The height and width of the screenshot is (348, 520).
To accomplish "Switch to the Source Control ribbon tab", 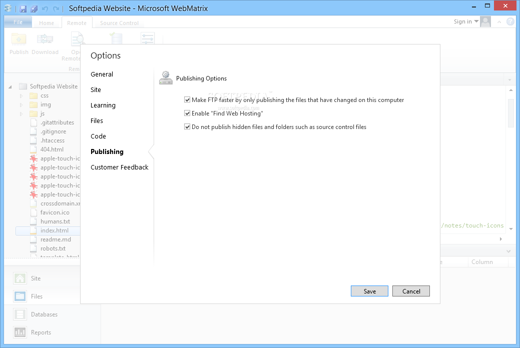I will pos(119,23).
